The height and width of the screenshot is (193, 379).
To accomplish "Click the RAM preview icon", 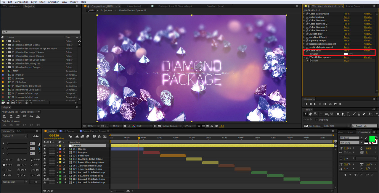I will tap(340, 104).
